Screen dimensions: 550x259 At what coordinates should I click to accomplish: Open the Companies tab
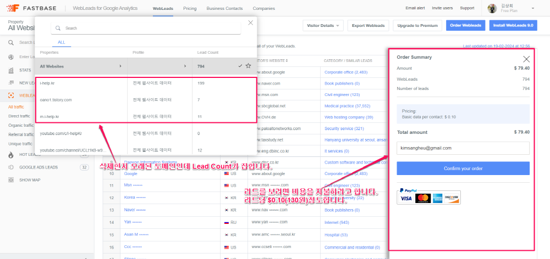tap(264, 8)
